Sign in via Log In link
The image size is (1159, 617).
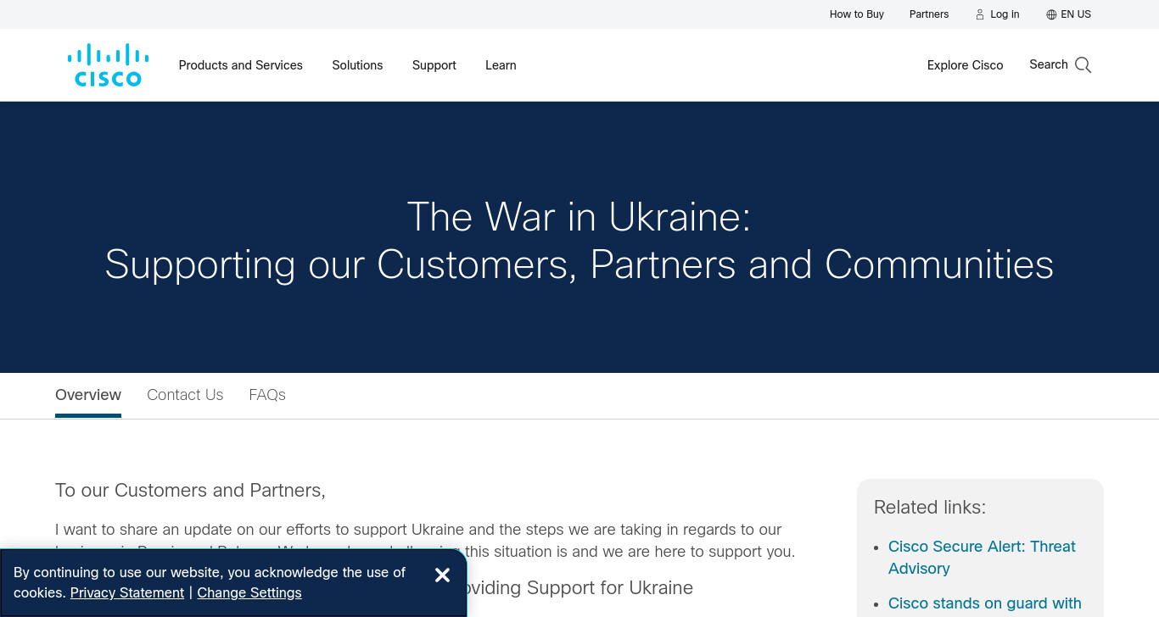[1005, 14]
